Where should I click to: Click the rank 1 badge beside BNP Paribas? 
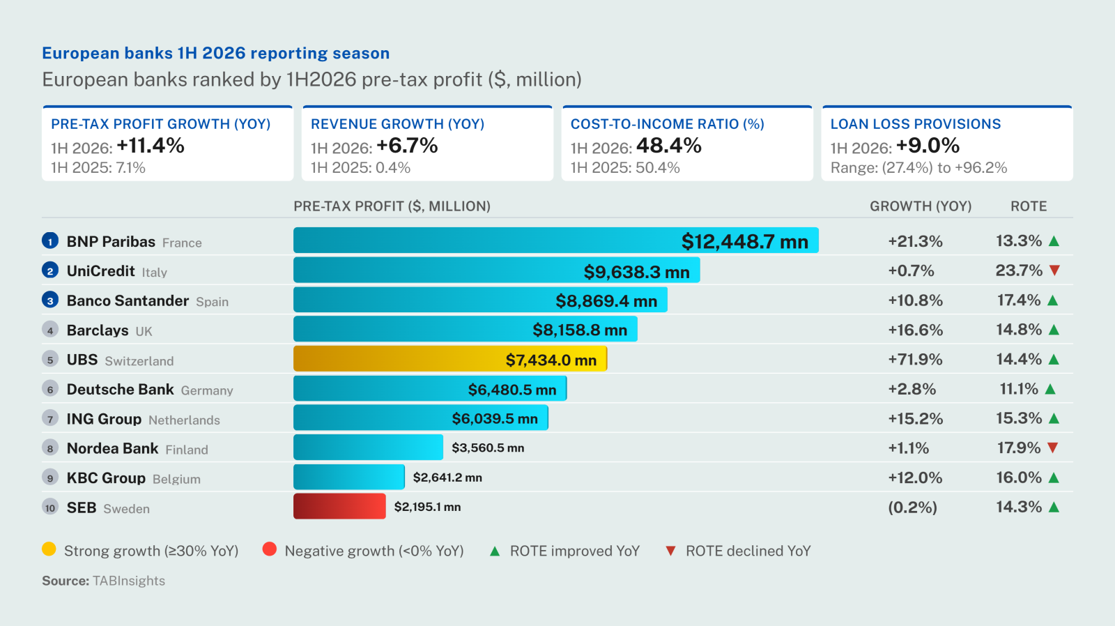pos(50,241)
